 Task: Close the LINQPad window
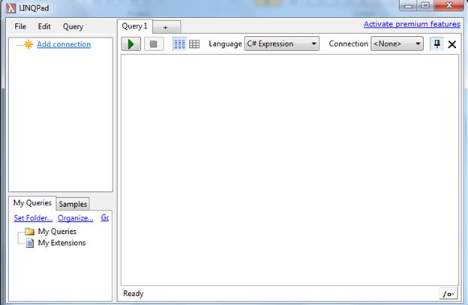tap(449, 6)
